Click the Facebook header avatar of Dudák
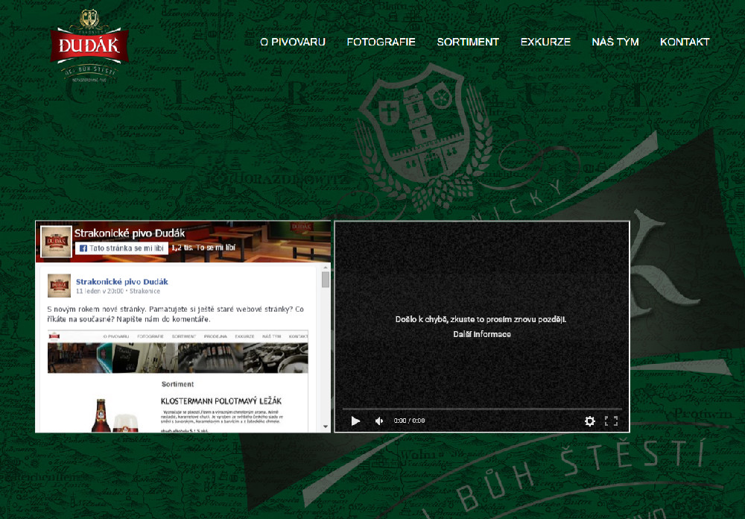The width and height of the screenshot is (745, 519). click(56, 242)
